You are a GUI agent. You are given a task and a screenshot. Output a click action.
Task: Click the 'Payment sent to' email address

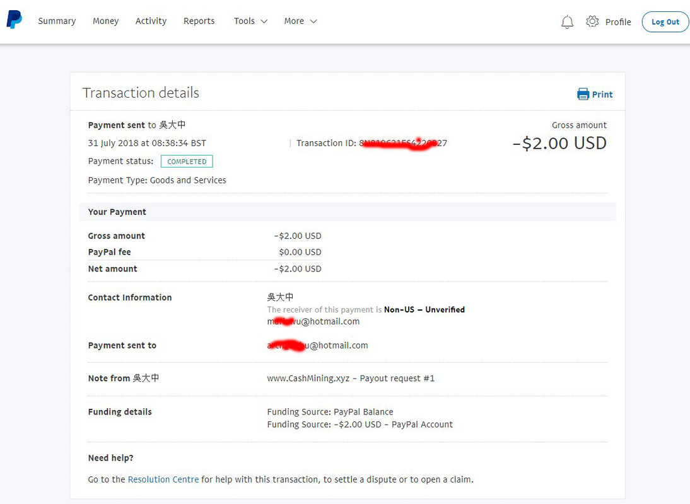pos(317,345)
